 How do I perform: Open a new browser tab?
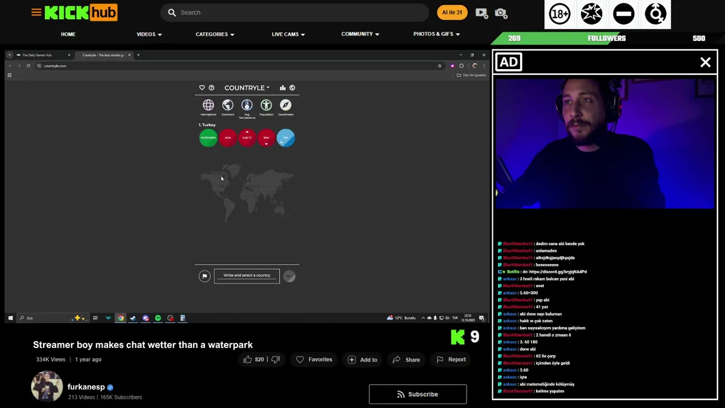click(138, 55)
